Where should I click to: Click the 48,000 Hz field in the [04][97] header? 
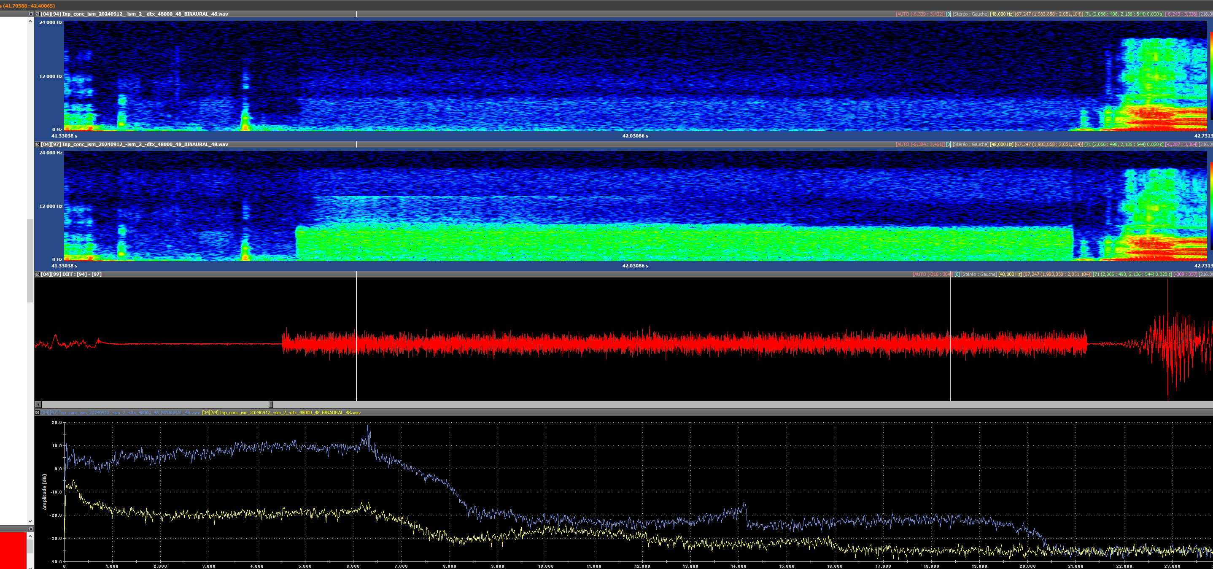click(1002, 145)
